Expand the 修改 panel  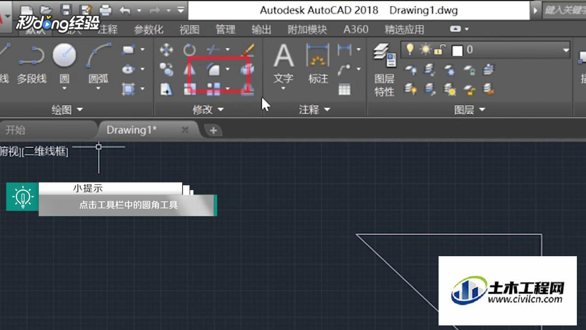point(208,110)
